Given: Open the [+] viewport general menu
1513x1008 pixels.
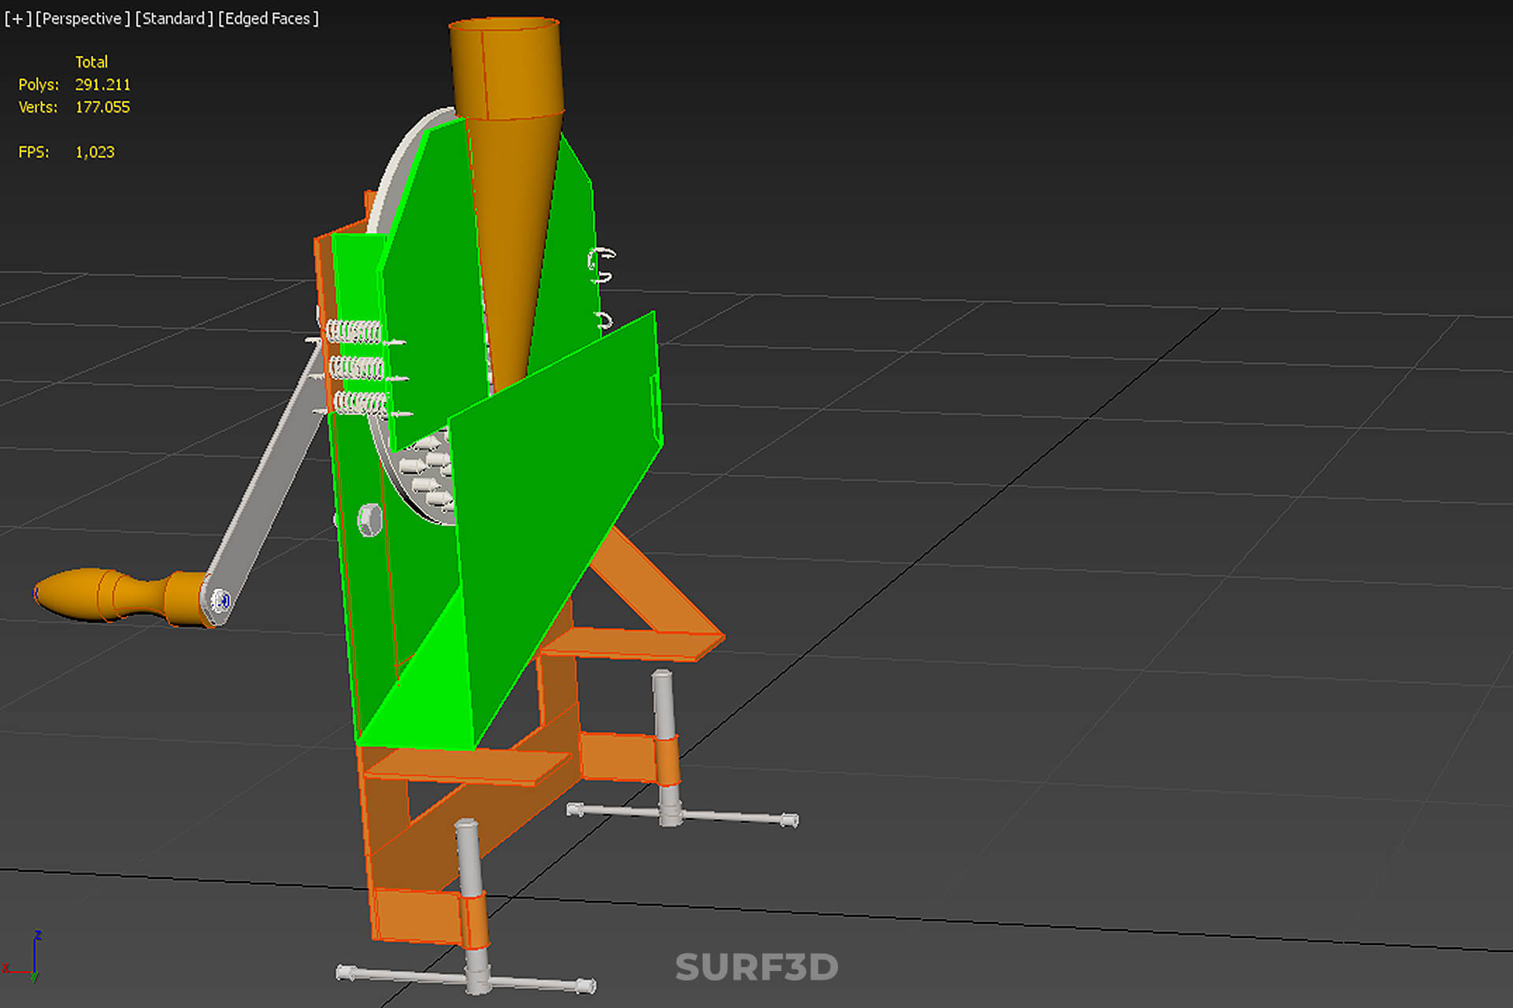Looking at the screenshot, I should 18,19.
